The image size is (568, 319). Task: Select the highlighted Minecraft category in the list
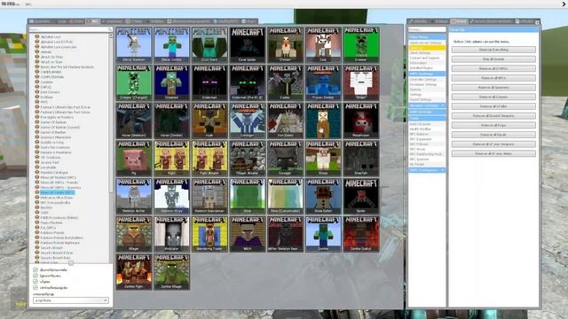coord(58,193)
